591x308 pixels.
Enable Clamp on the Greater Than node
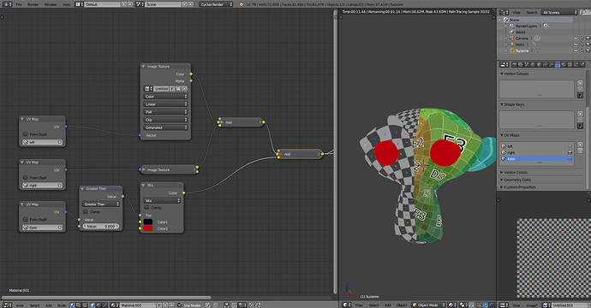[86, 211]
